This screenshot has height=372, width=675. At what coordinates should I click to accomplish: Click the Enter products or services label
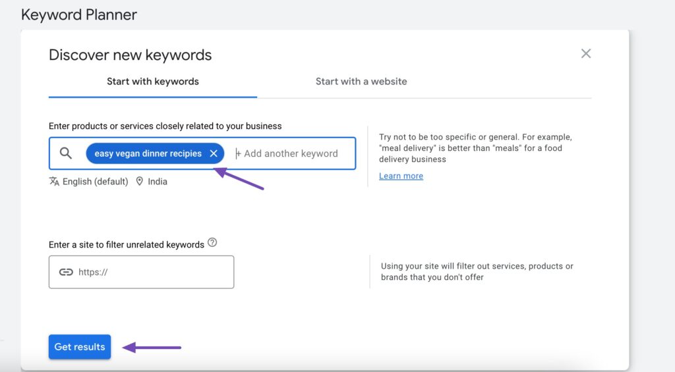165,126
